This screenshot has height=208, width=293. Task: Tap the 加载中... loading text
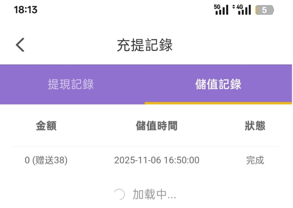coord(154,195)
